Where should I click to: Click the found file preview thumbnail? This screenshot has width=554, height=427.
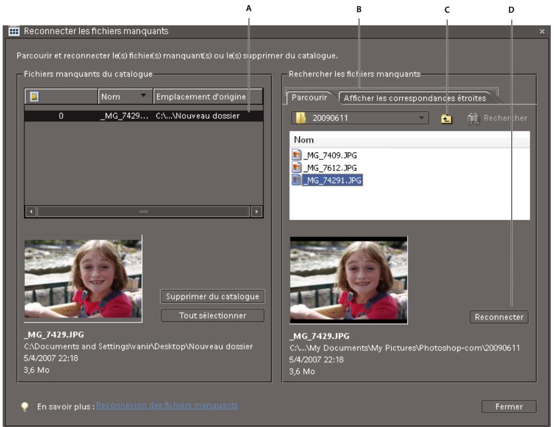pos(349,280)
